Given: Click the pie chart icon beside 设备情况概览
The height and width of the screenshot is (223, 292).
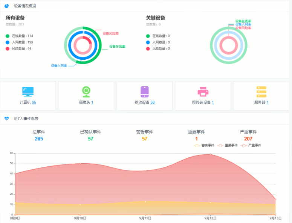Looking at the screenshot, I should [6, 6].
